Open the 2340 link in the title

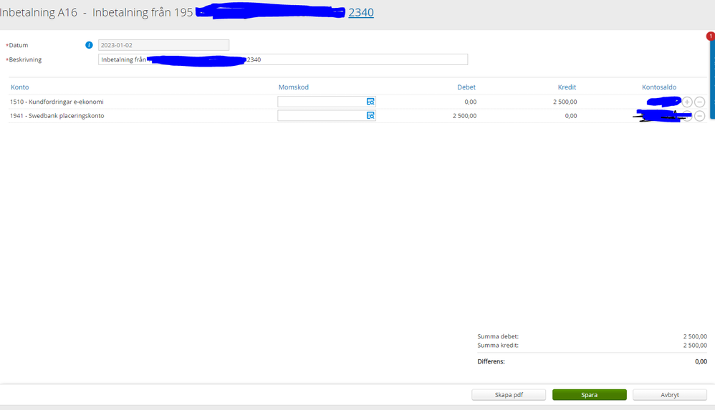pos(360,12)
